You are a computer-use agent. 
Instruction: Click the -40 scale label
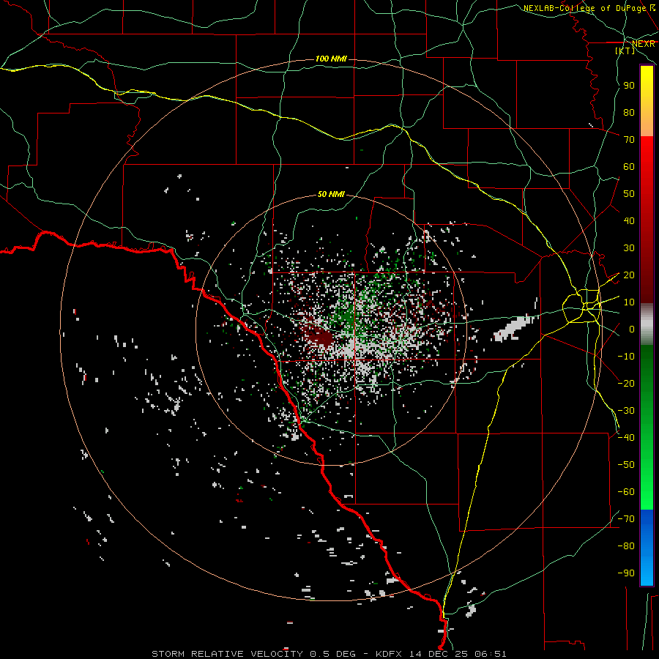626,438
